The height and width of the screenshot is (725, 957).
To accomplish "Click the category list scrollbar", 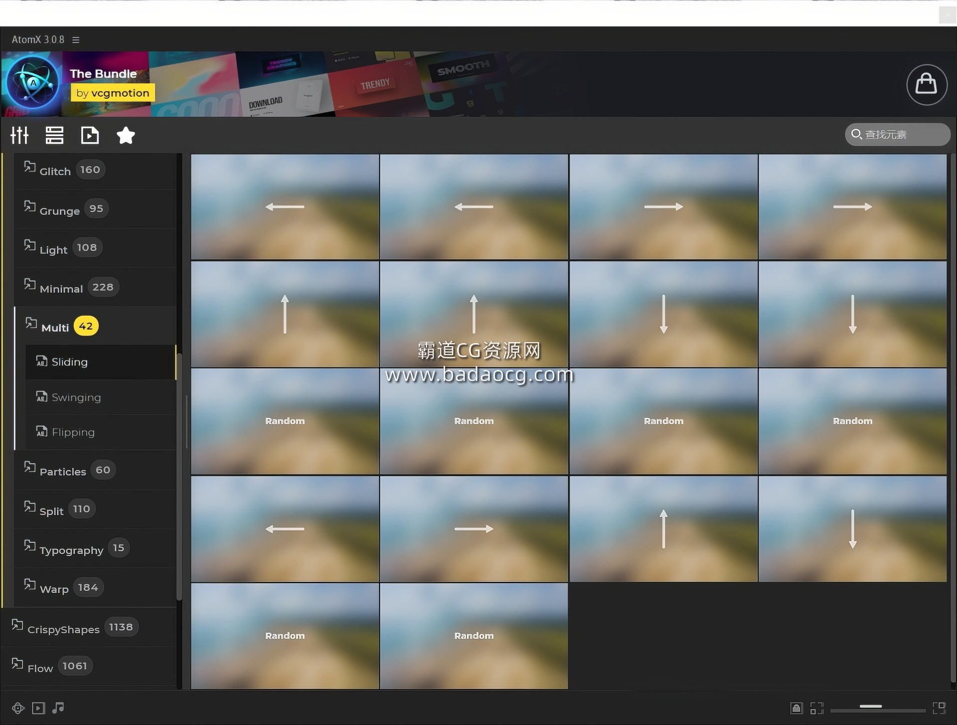I will point(179,476).
